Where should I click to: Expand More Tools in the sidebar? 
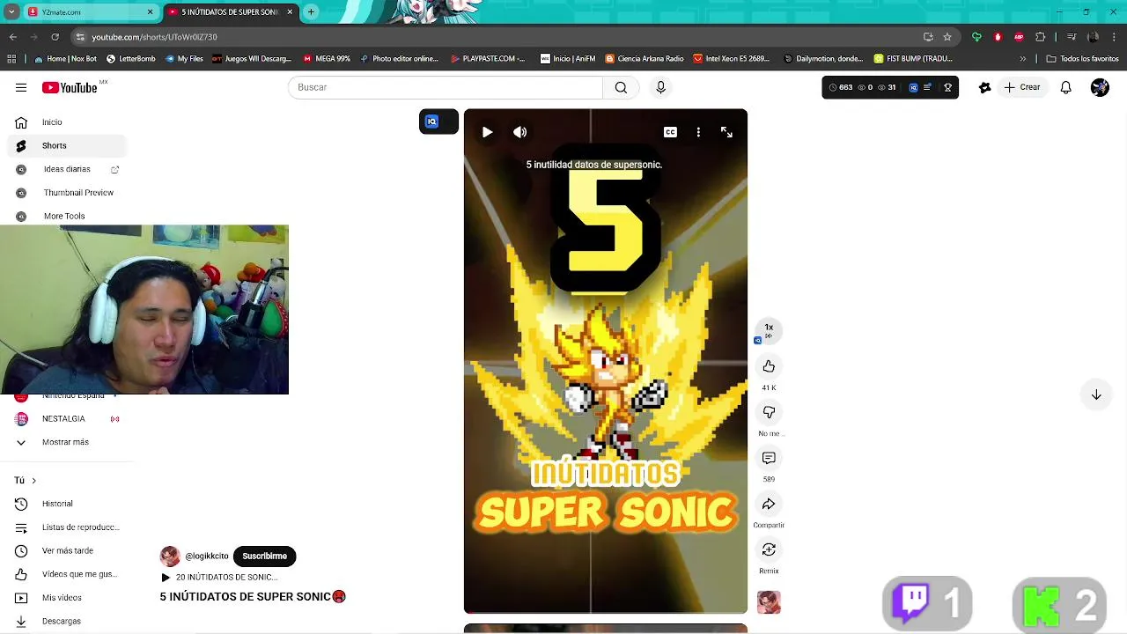[x=67, y=216]
